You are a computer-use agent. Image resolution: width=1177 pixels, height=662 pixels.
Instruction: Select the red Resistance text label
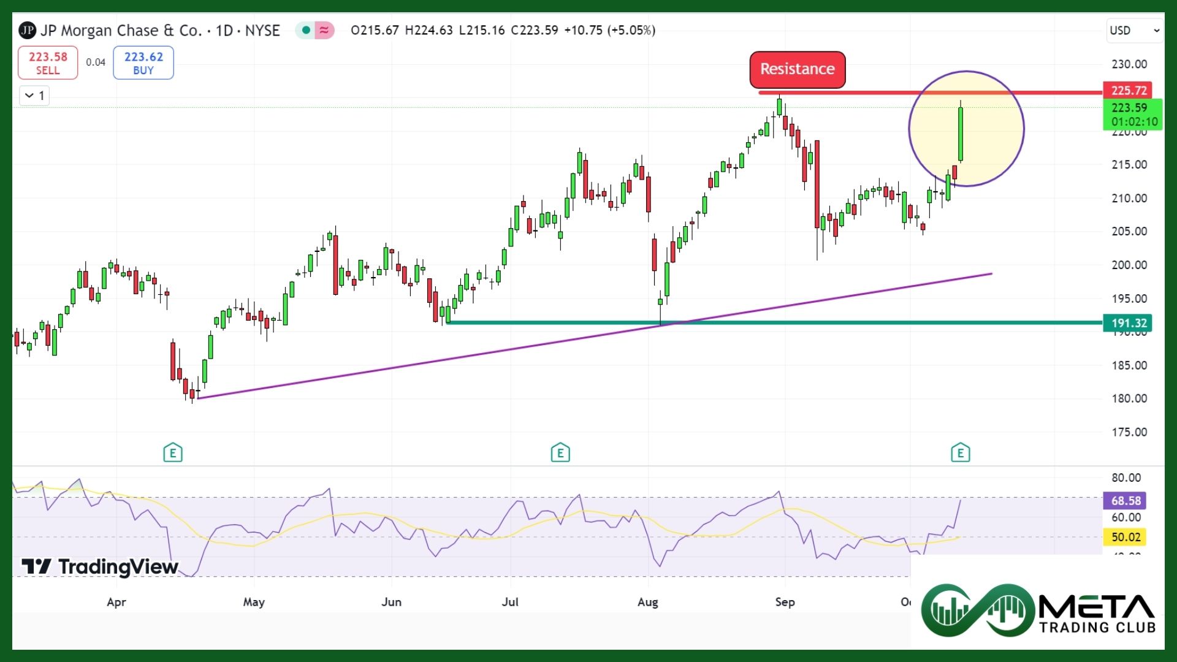(798, 69)
